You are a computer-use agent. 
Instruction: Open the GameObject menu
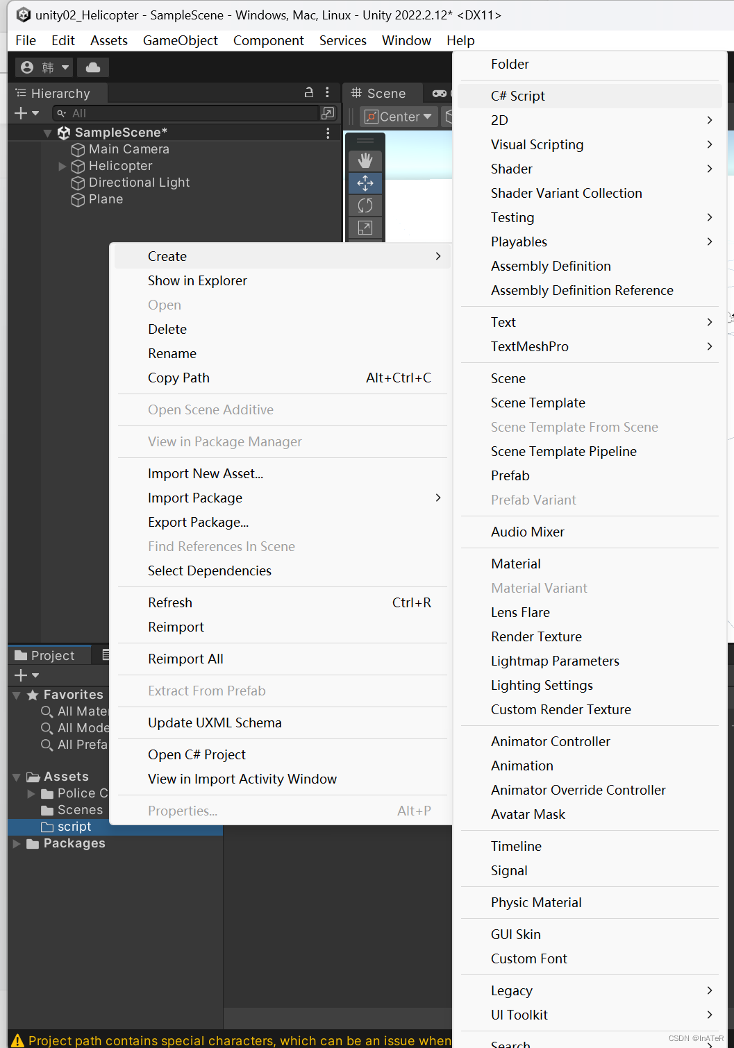tap(181, 40)
